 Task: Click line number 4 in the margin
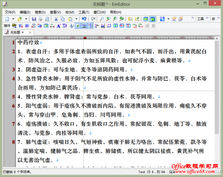point(13,78)
